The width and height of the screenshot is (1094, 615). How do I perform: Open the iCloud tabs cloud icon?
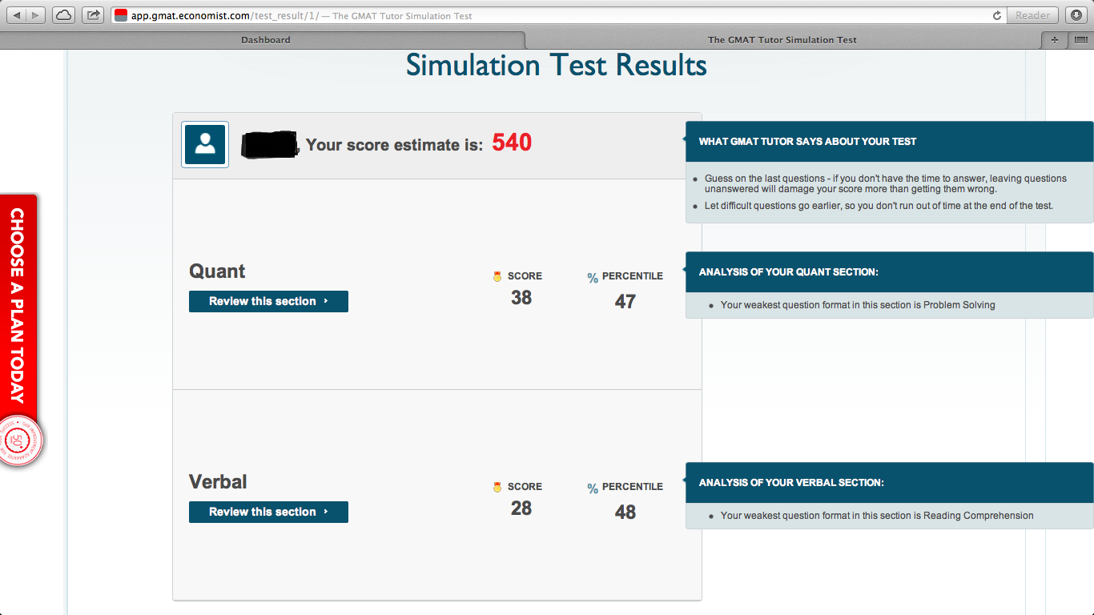(64, 15)
